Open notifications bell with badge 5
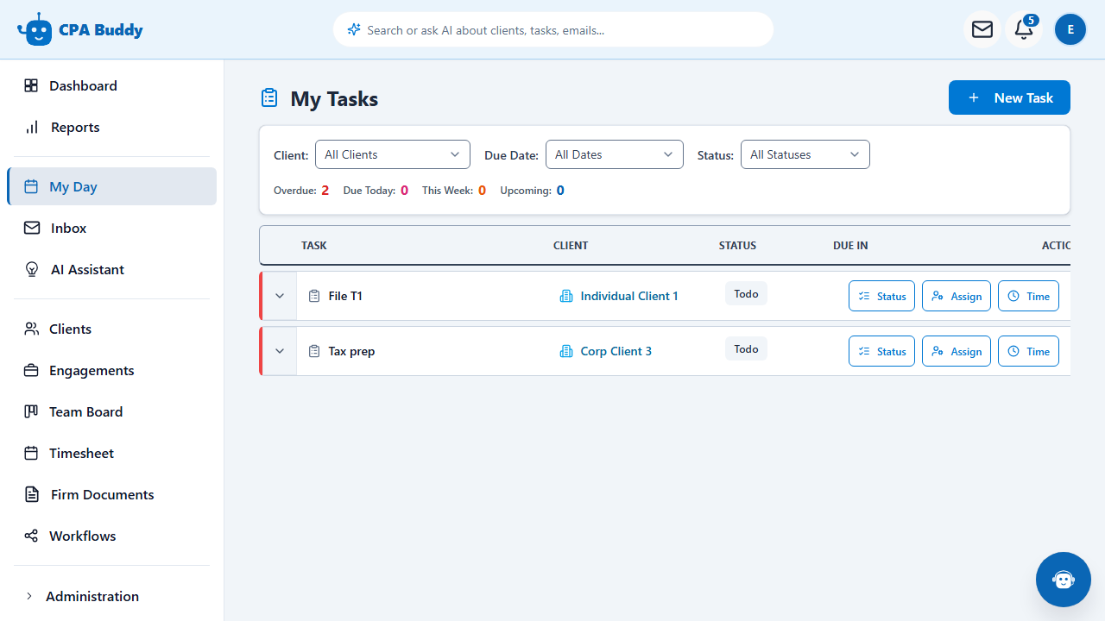This screenshot has width=1105, height=621. [x=1024, y=29]
